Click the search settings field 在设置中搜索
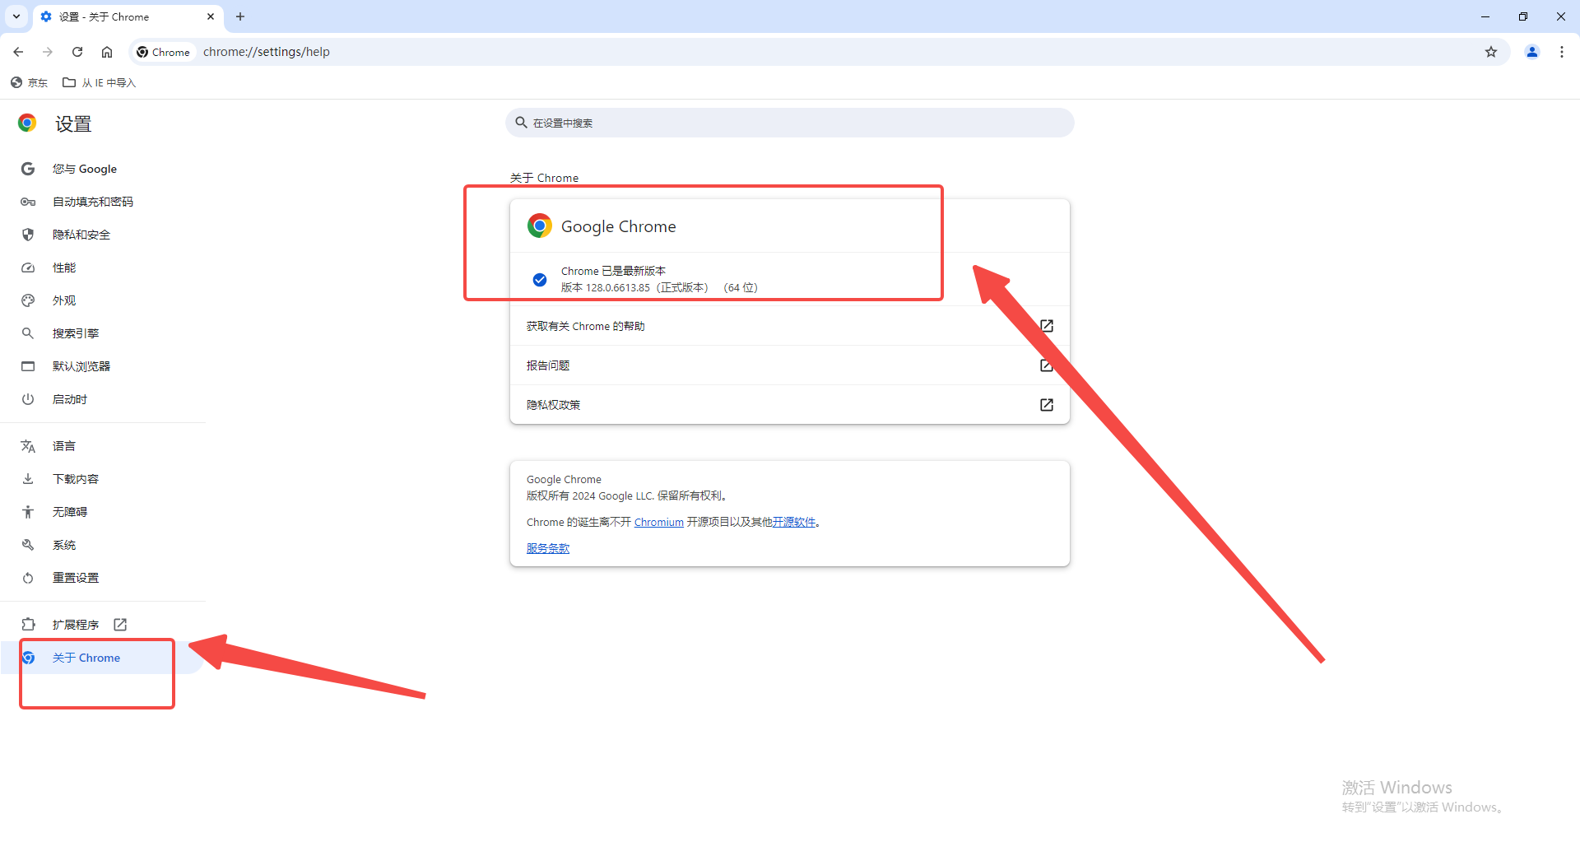 click(789, 123)
